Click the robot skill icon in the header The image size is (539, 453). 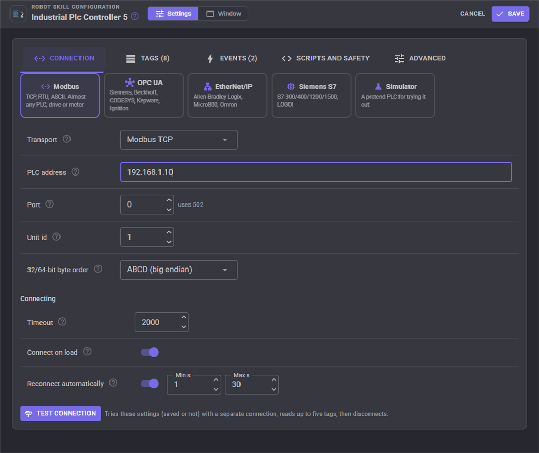18,14
